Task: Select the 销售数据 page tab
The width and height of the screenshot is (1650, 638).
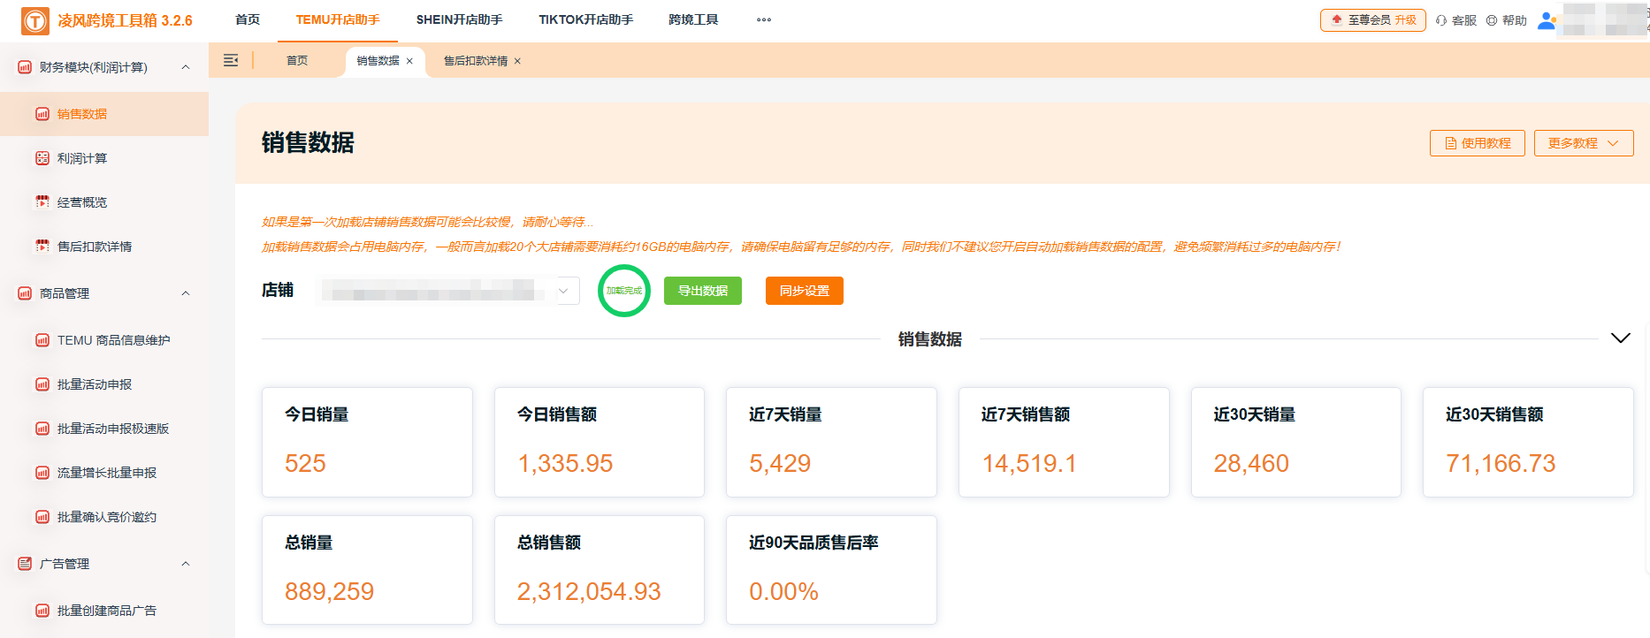Action: [x=378, y=61]
